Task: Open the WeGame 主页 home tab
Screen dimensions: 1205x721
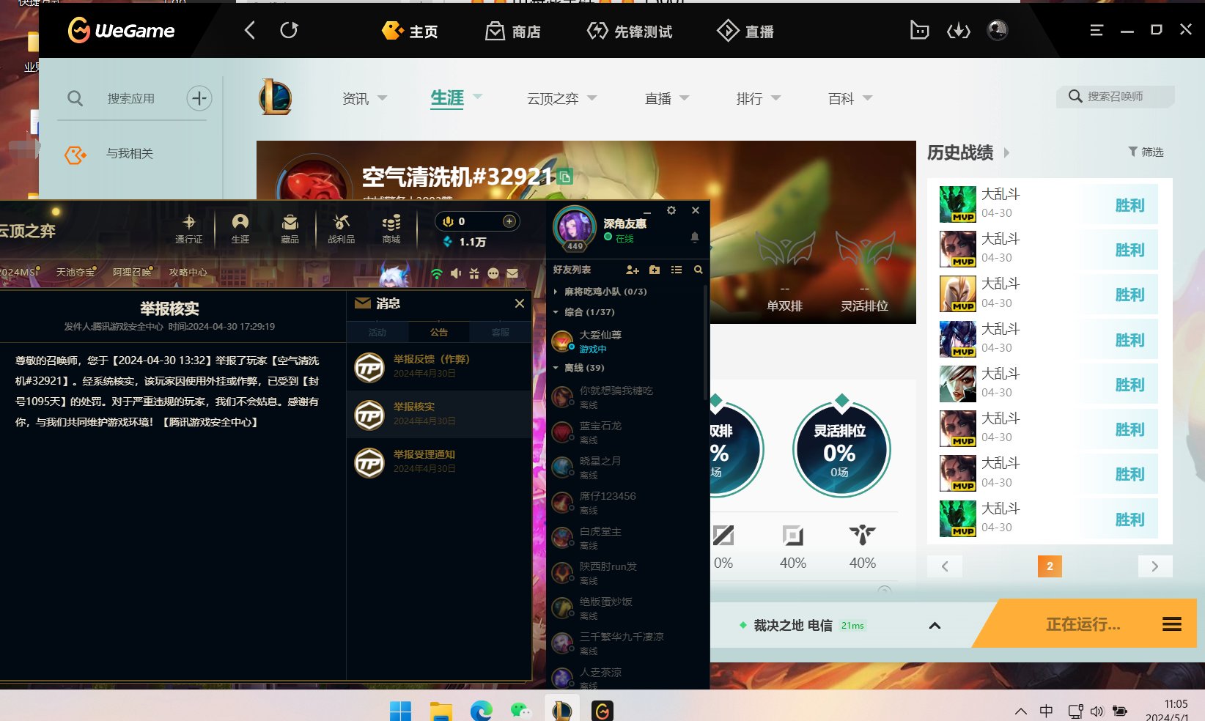Action: 410,31
